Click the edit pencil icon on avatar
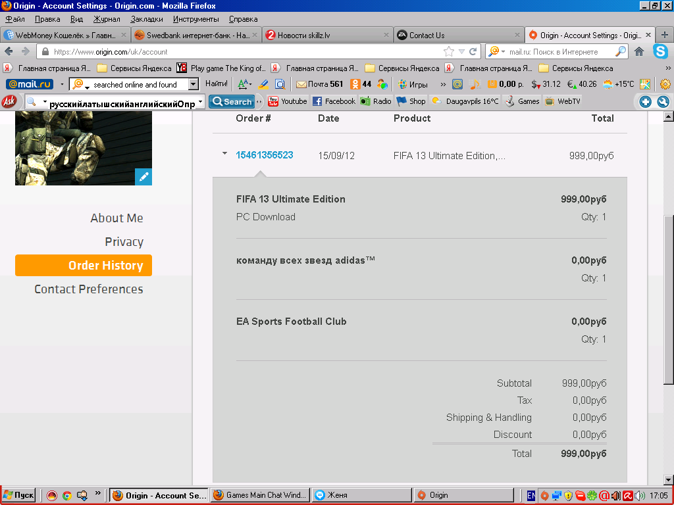 coord(143,176)
